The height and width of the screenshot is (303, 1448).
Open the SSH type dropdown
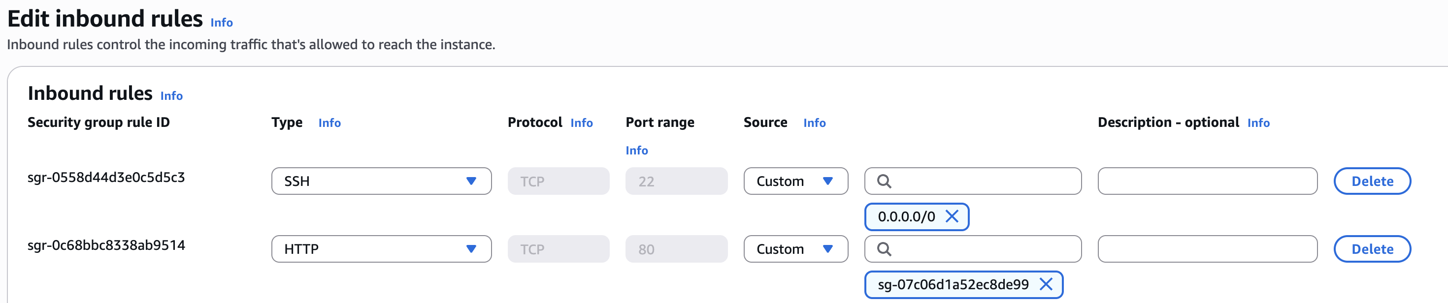point(381,181)
